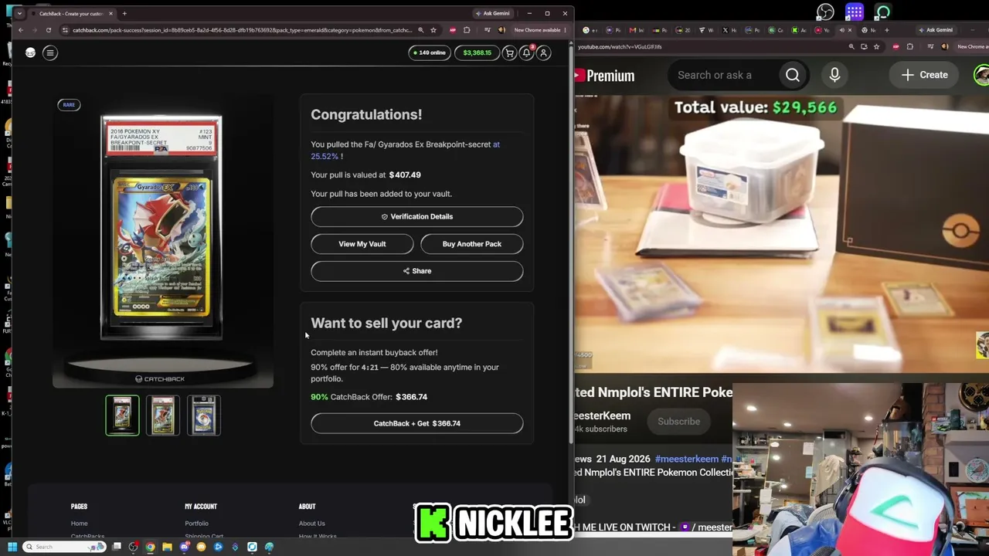989x556 pixels.
Task: Share the card pull
Action: coord(417,271)
